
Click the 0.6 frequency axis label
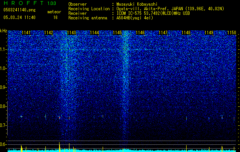coord(3,144)
